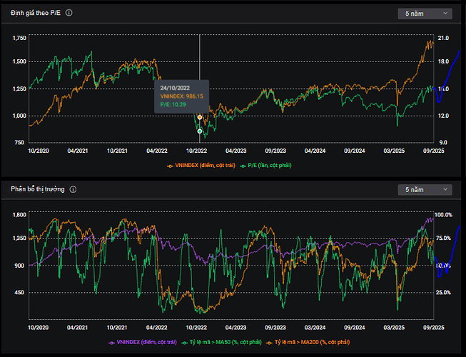Click the green P/E data point on crosshair
This screenshot has height=357, width=466.
pyautogui.click(x=200, y=131)
